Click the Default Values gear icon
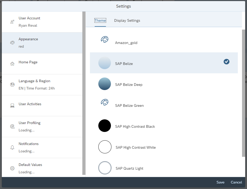This screenshot has height=189, width=247. 12,168
